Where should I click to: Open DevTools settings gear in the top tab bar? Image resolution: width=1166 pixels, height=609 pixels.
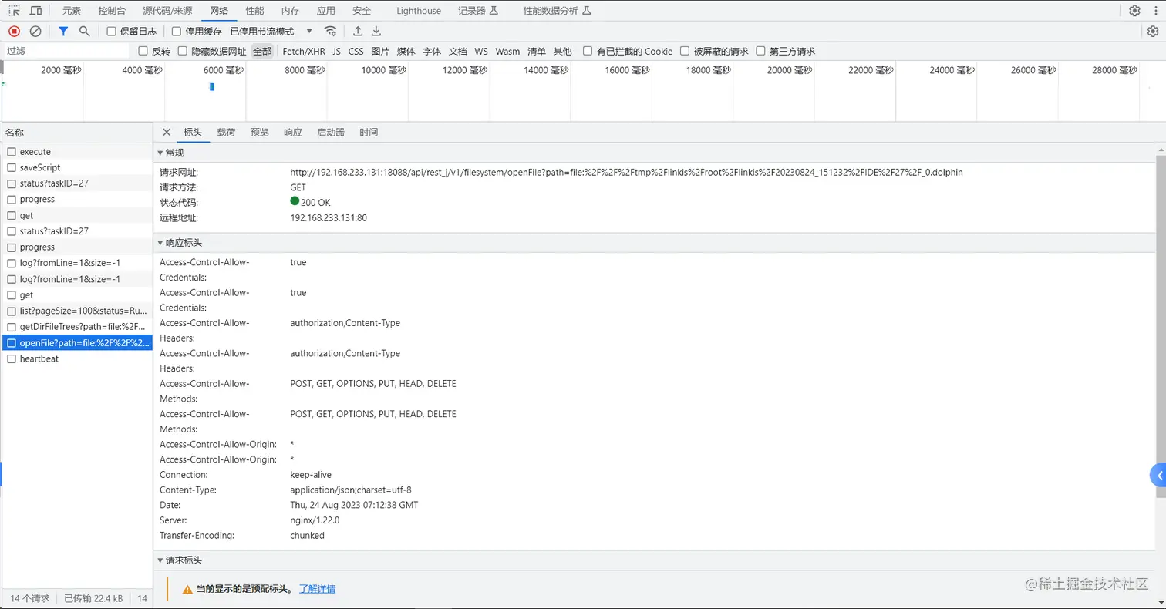[1134, 11]
